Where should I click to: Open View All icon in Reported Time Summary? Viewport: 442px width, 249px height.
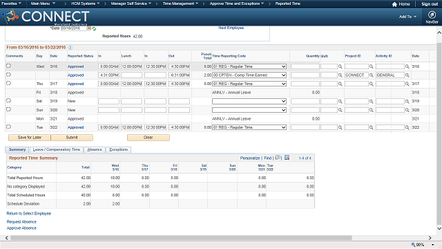pyautogui.click(x=278, y=158)
